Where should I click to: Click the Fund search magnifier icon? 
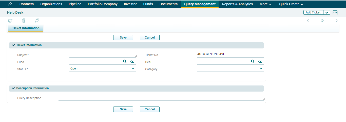point(125,61)
